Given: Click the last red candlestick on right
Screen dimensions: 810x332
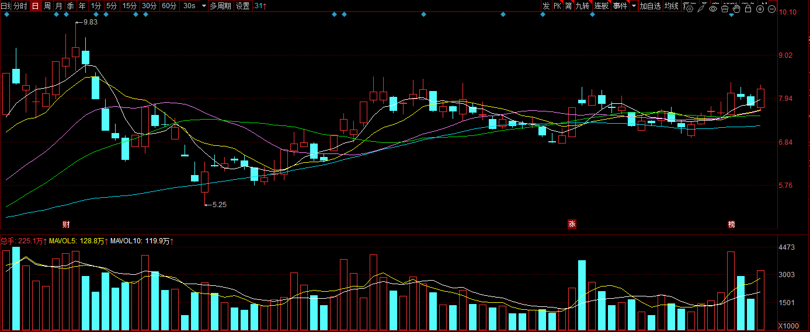Looking at the screenshot, I should tap(761, 97).
